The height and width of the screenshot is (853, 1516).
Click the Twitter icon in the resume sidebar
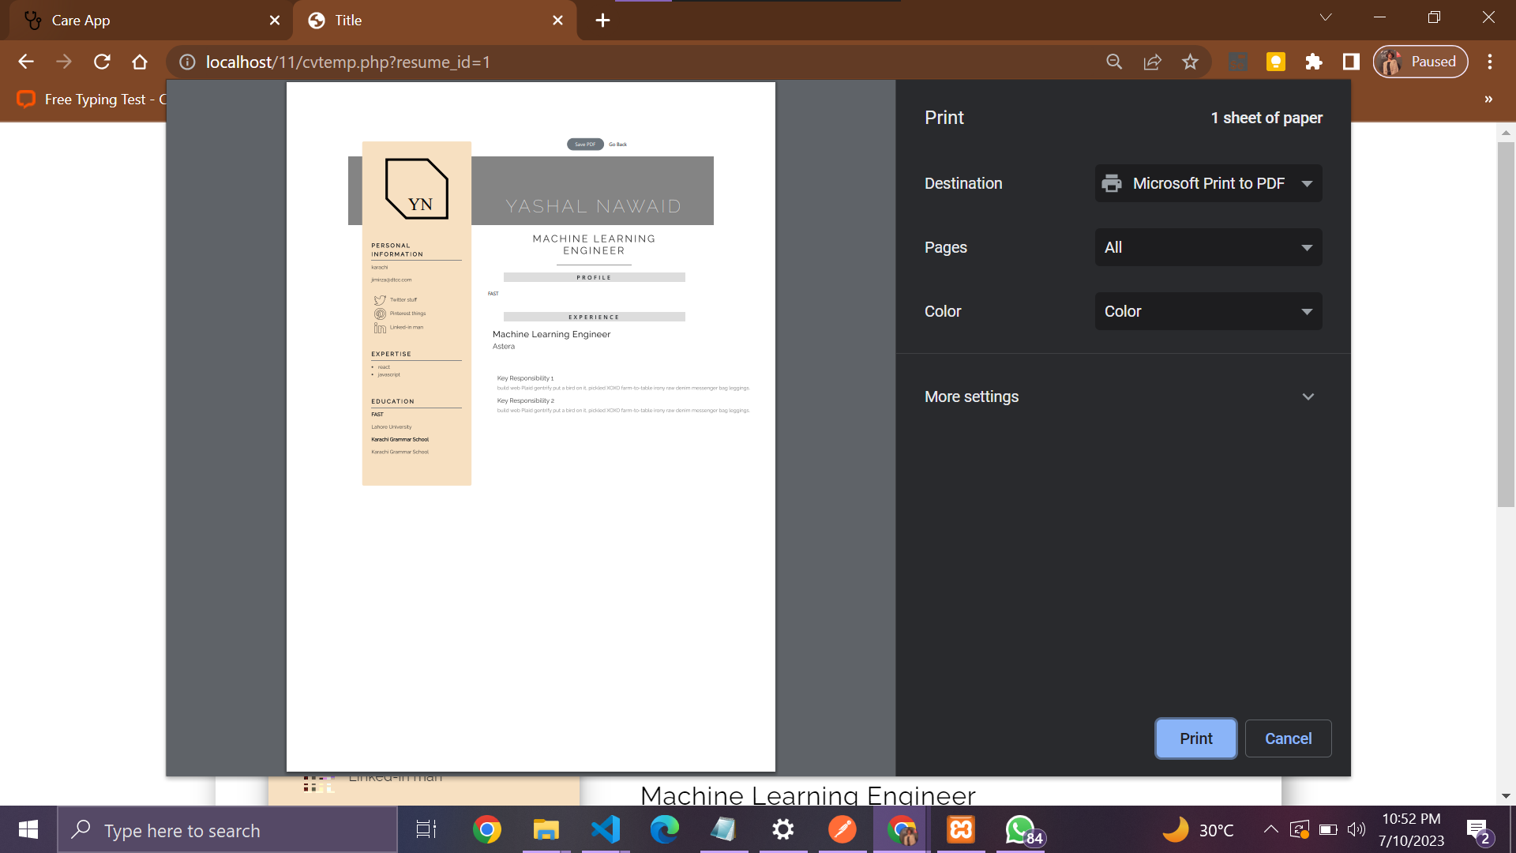[x=381, y=300]
